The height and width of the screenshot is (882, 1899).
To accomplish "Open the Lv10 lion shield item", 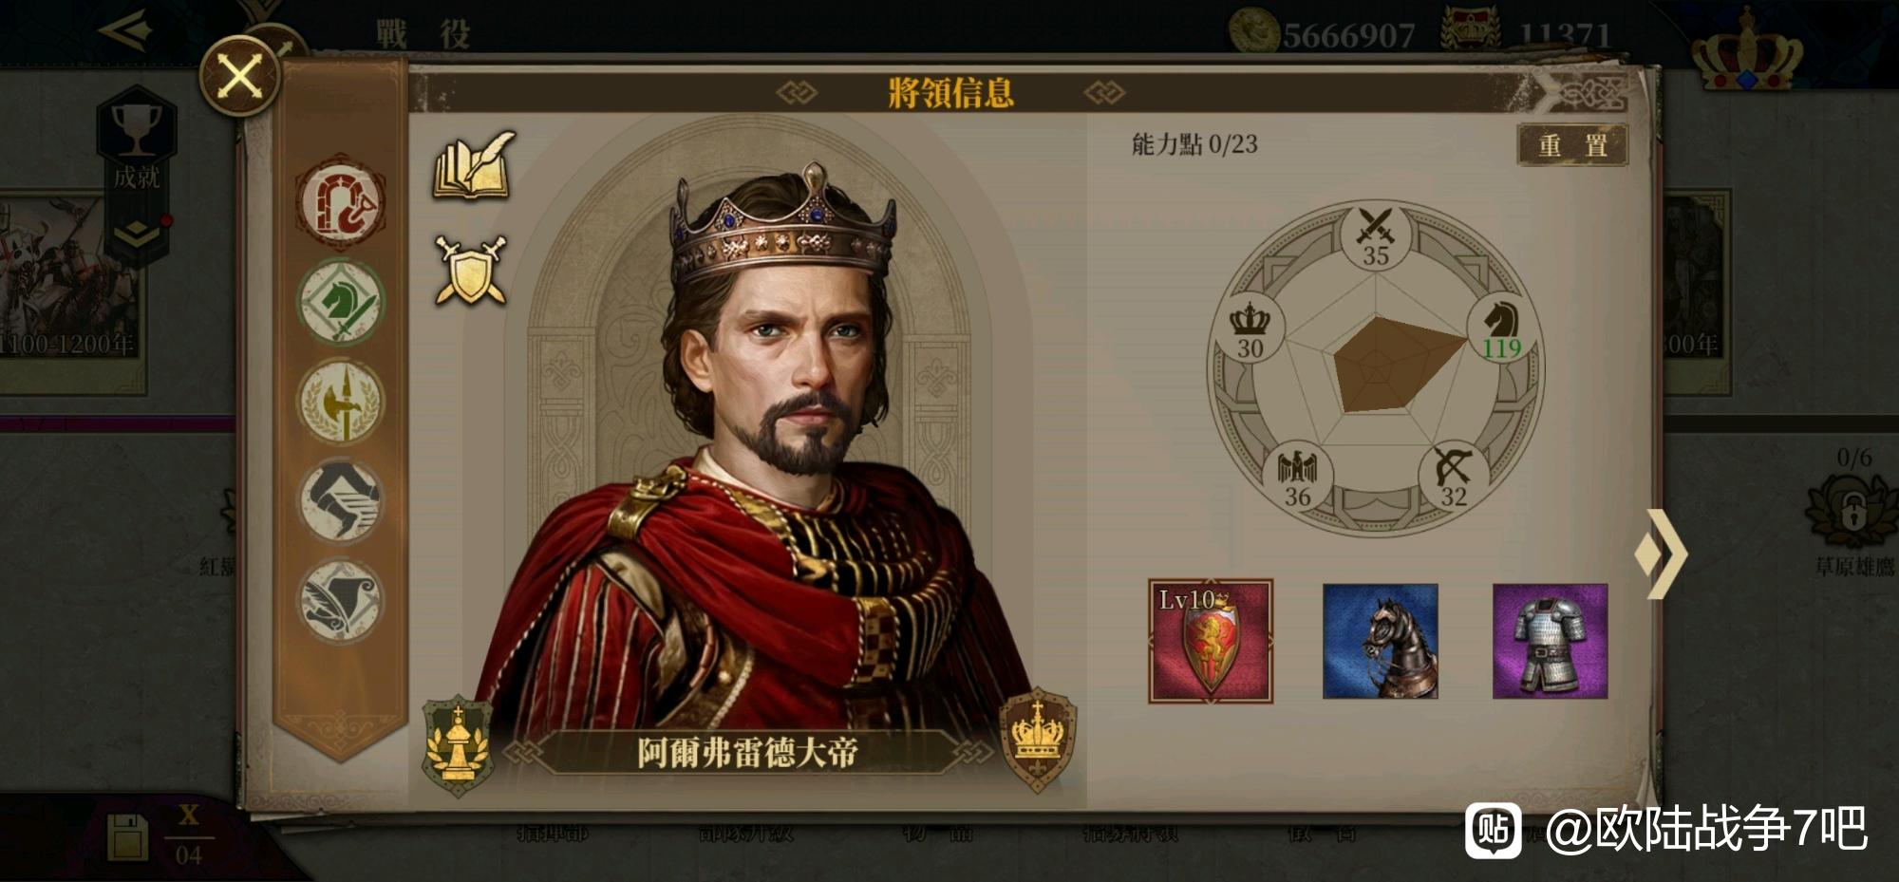I will coord(1211,641).
